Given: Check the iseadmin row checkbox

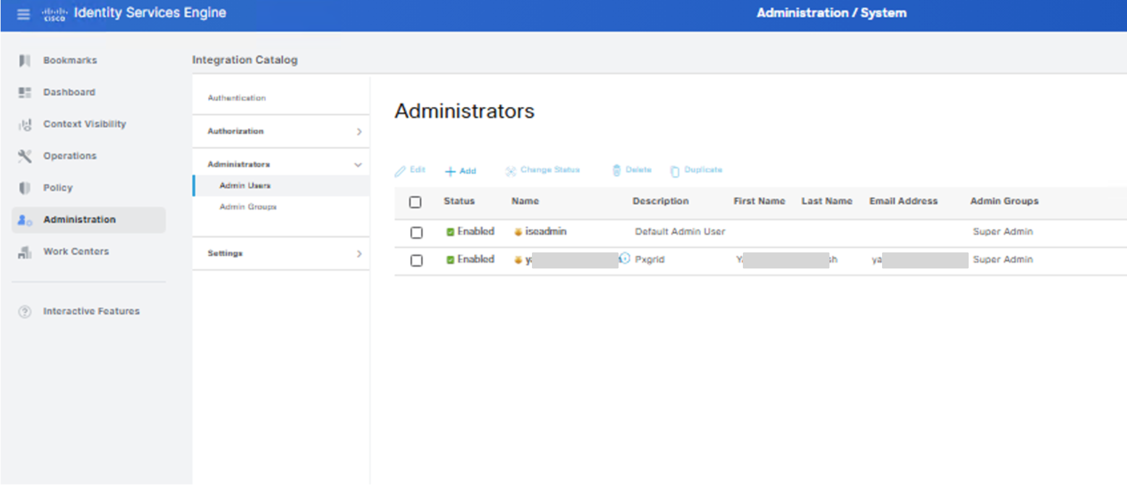Looking at the screenshot, I should [x=416, y=233].
